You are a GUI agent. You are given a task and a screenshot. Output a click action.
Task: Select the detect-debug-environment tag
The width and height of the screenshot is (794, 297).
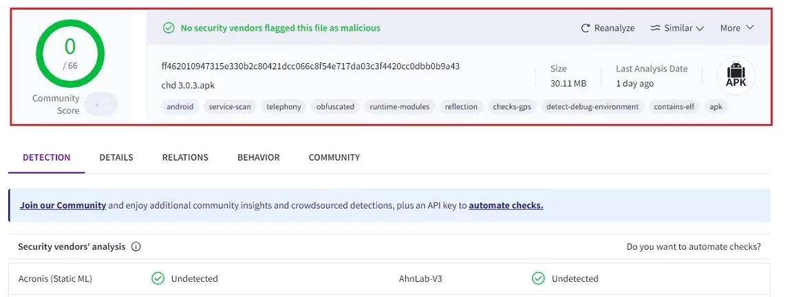592,106
